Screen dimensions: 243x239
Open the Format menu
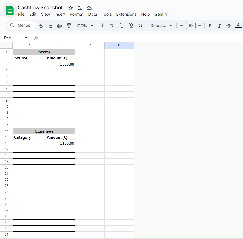(77, 14)
